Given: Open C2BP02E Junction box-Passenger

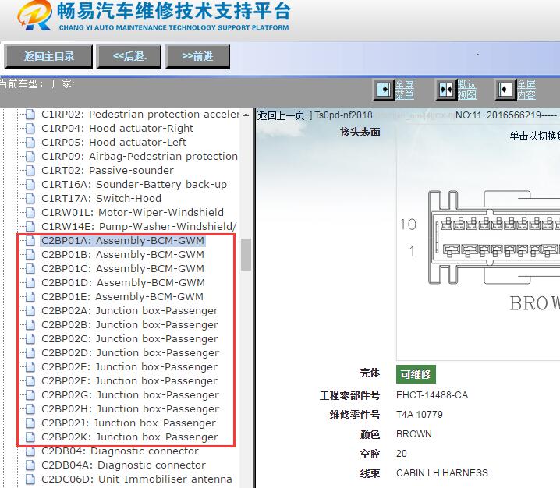Looking at the screenshot, I should point(129,366).
